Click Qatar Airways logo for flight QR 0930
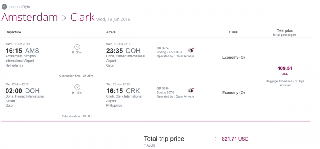The width and height of the screenshot is (320, 149). (x=191, y=90)
